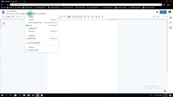
Task: Show the document outline icon
Action: click(x=4, y=23)
